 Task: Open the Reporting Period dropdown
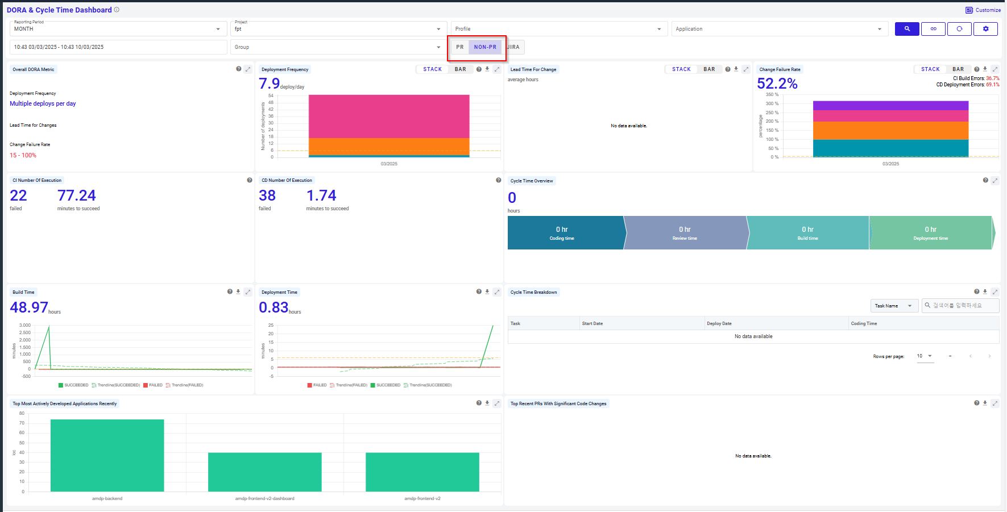point(118,28)
